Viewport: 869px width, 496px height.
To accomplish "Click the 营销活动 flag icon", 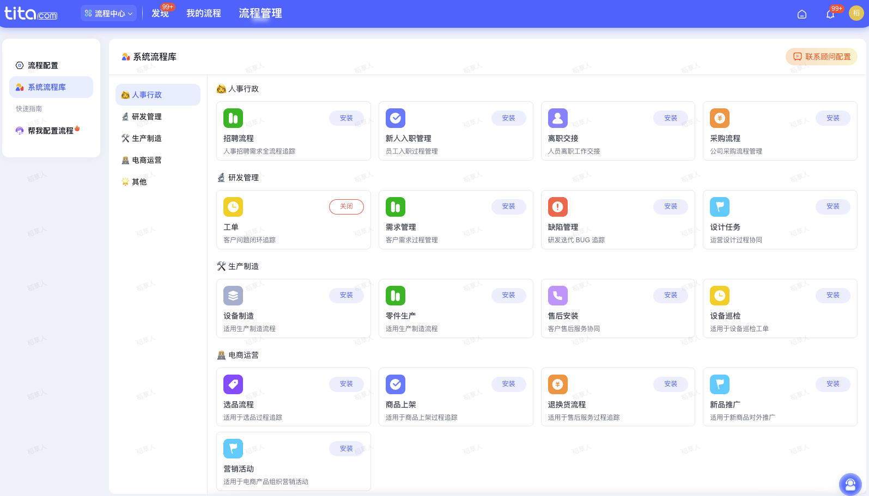I will [x=233, y=449].
